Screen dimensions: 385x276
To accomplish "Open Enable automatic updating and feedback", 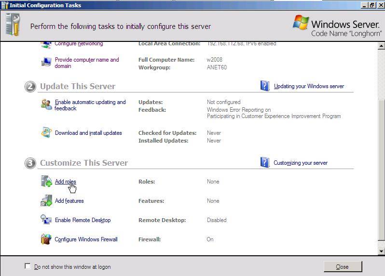I will (90, 105).
